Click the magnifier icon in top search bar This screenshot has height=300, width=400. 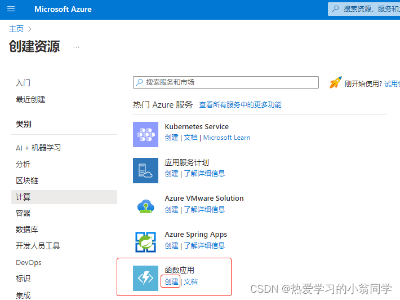[x=335, y=9]
